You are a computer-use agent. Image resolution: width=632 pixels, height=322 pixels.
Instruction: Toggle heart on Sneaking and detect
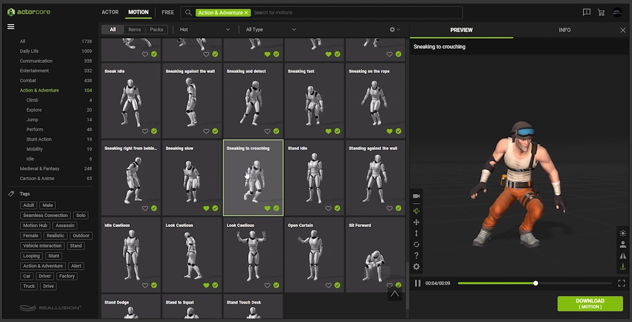[267, 131]
